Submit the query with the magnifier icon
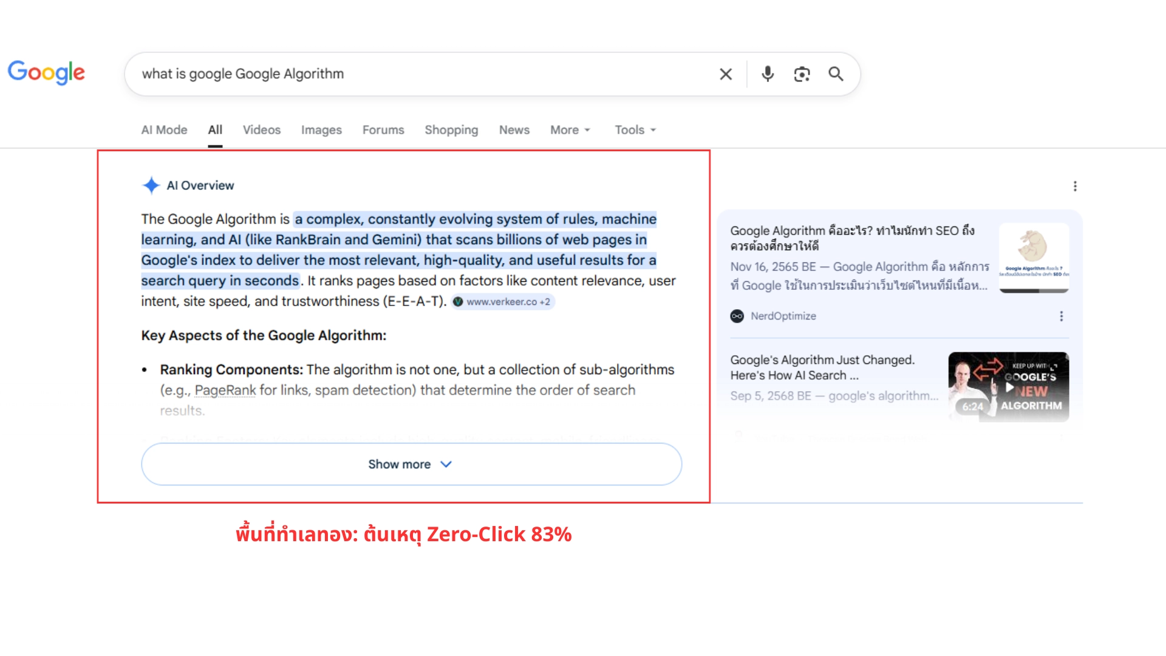1166x656 pixels. point(836,74)
